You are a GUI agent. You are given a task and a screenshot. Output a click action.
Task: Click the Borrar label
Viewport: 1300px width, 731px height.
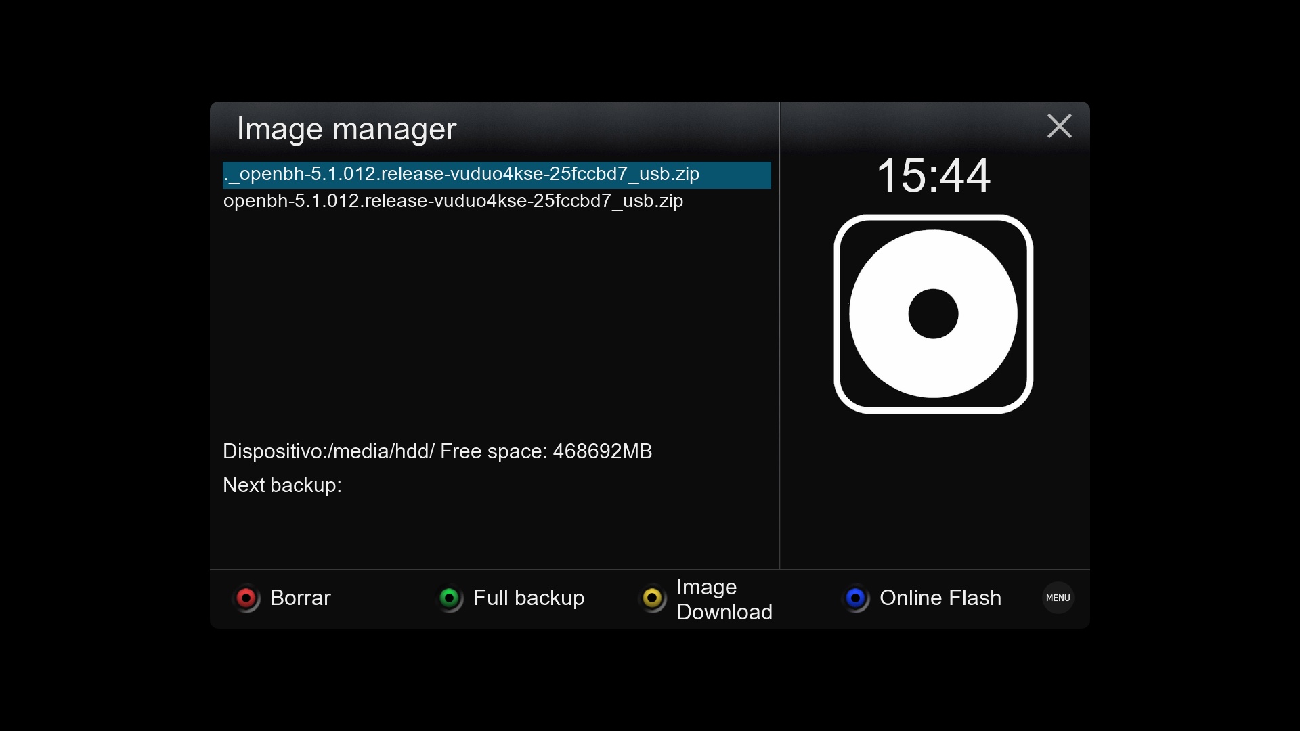click(300, 598)
